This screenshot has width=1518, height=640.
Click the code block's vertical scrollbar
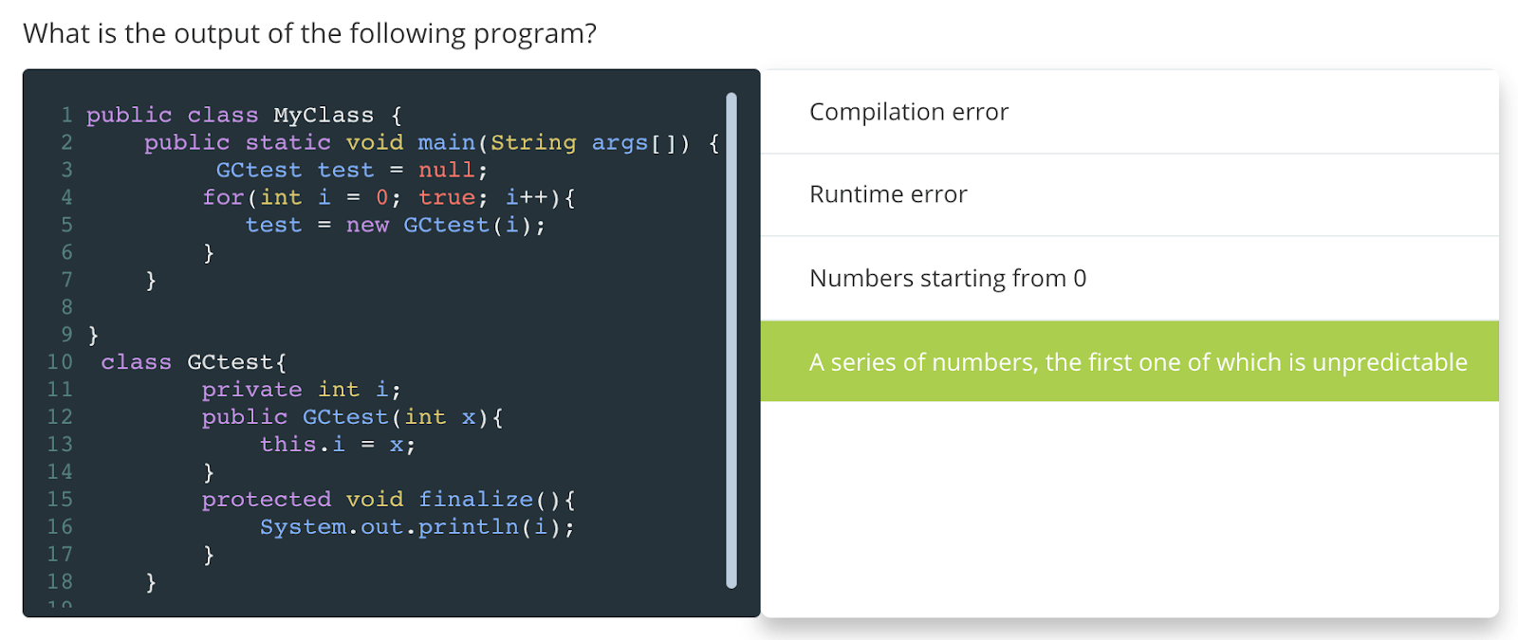point(731,339)
